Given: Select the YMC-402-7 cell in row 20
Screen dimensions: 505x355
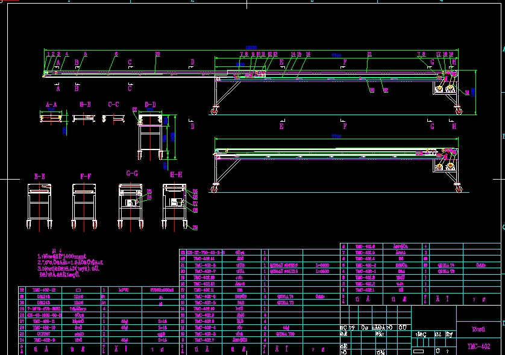Looking at the screenshot, I should click(205, 271).
